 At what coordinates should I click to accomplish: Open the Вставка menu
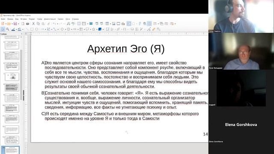24,19
